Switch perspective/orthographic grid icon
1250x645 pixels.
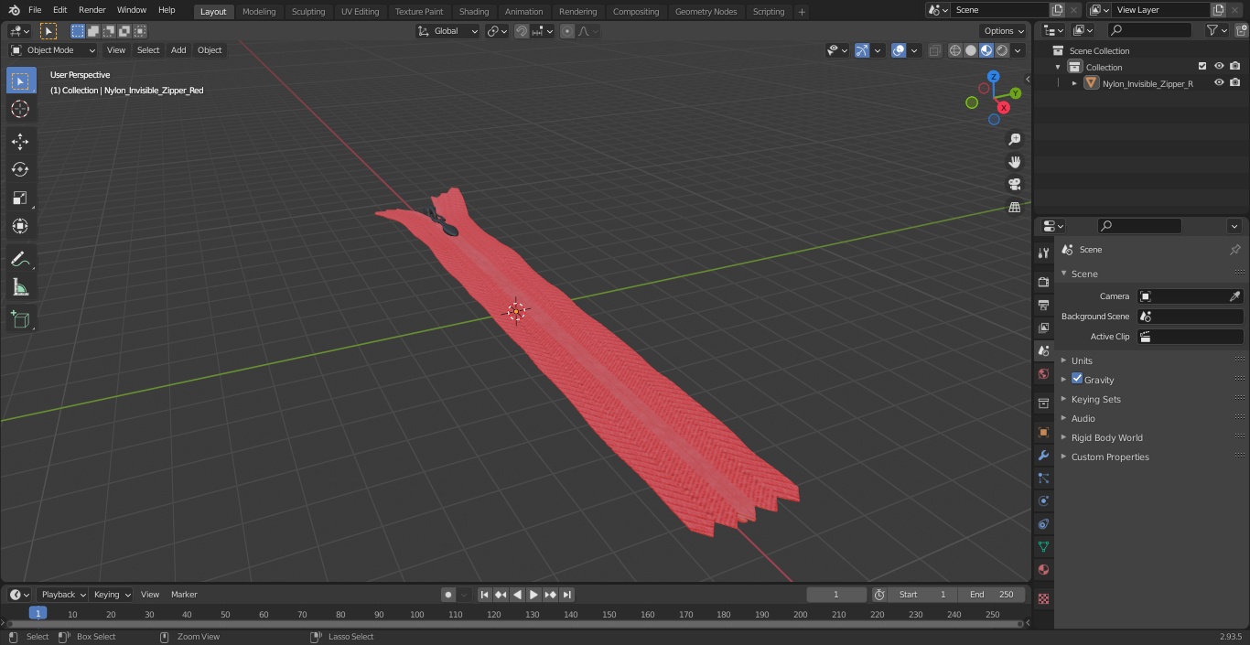[1015, 208]
